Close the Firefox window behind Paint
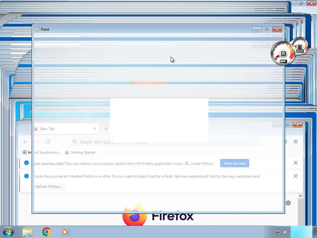 pyautogui.click(x=297, y=125)
